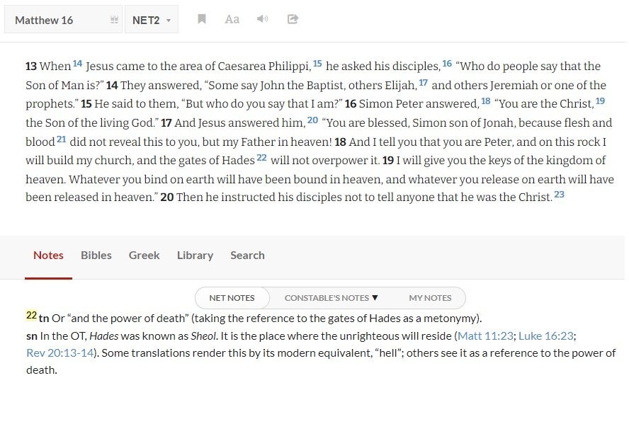Click the share arrow icon
Screen dimensions: 629x424
293,19
